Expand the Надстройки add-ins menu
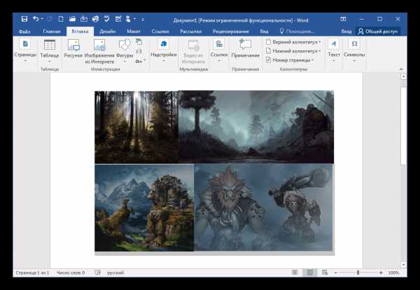Image resolution: width=420 pixels, height=290 pixels. click(x=163, y=51)
